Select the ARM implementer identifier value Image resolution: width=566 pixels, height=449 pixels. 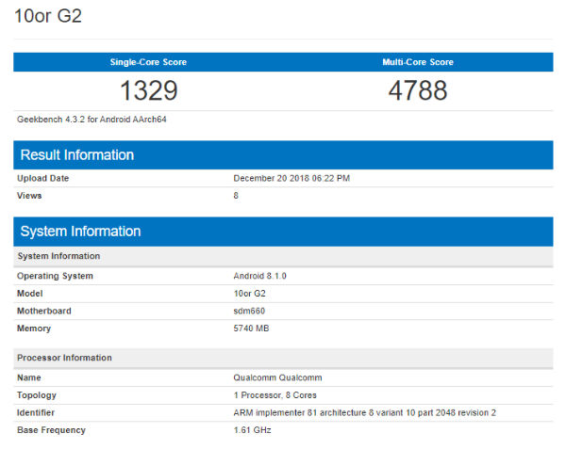click(364, 412)
